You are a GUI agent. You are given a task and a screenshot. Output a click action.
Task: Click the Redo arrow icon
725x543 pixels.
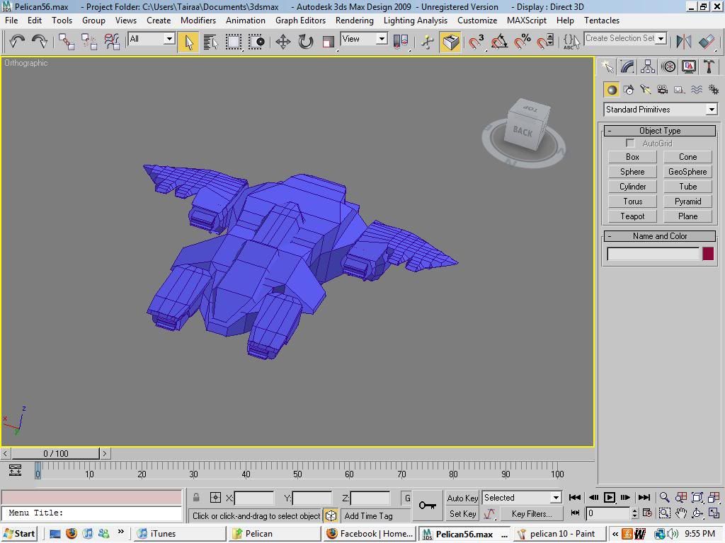pyautogui.click(x=40, y=42)
